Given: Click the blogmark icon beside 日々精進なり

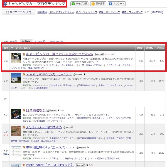Looking at the screenshot, I should pyautogui.click(x=52, y=110).
